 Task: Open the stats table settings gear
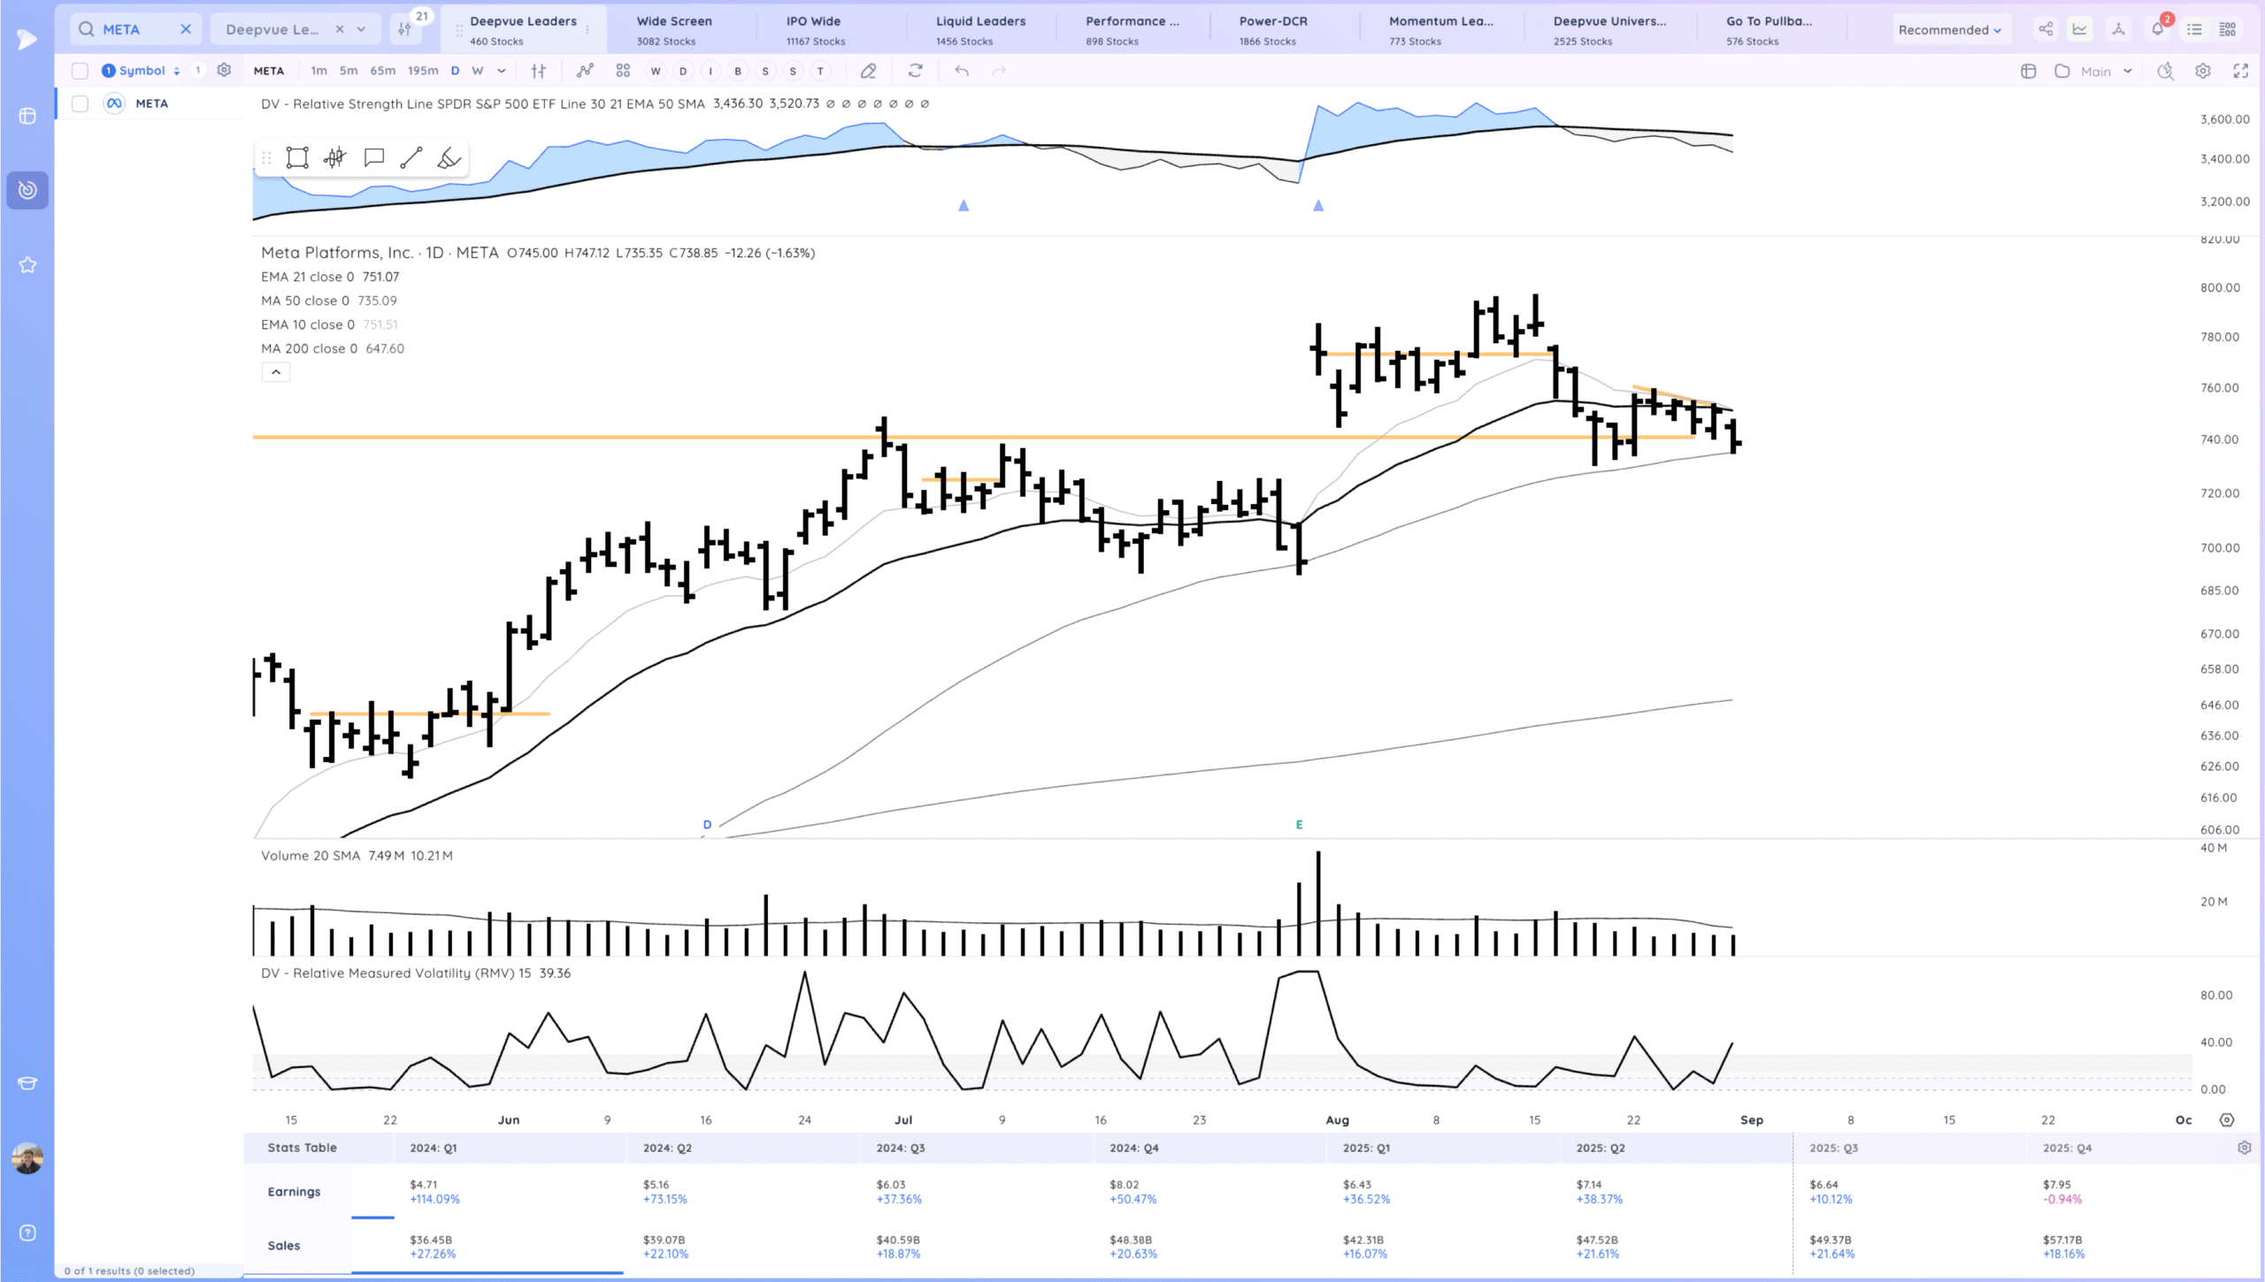[x=2245, y=1148]
